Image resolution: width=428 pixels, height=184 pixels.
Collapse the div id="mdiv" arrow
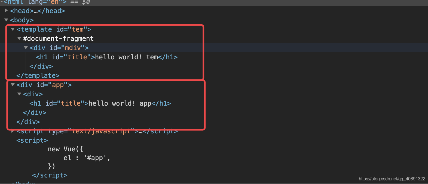pyautogui.click(x=26, y=48)
